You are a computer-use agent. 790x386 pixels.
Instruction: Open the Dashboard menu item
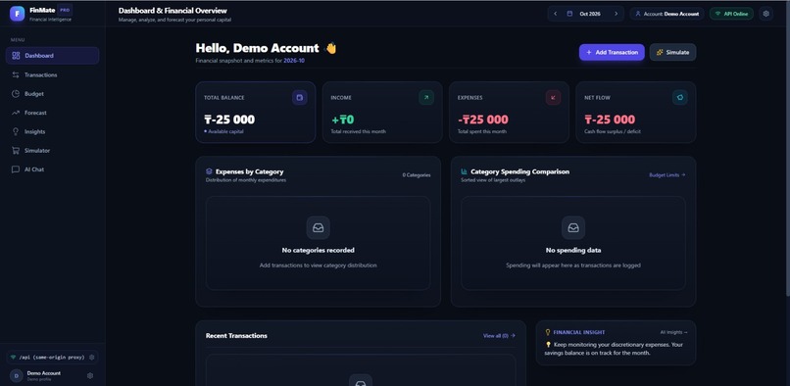[52, 56]
